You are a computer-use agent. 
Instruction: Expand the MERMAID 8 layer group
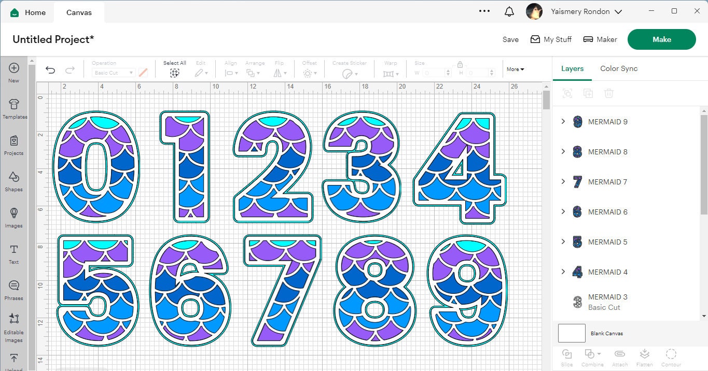point(563,151)
